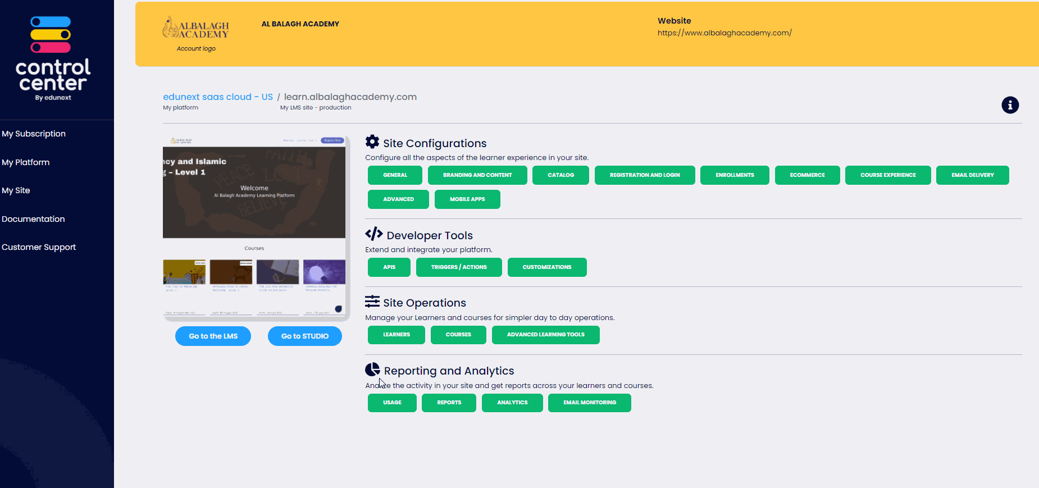The height and width of the screenshot is (488, 1039).
Task: Click the 'My LMS site - production' label
Action: (316, 108)
